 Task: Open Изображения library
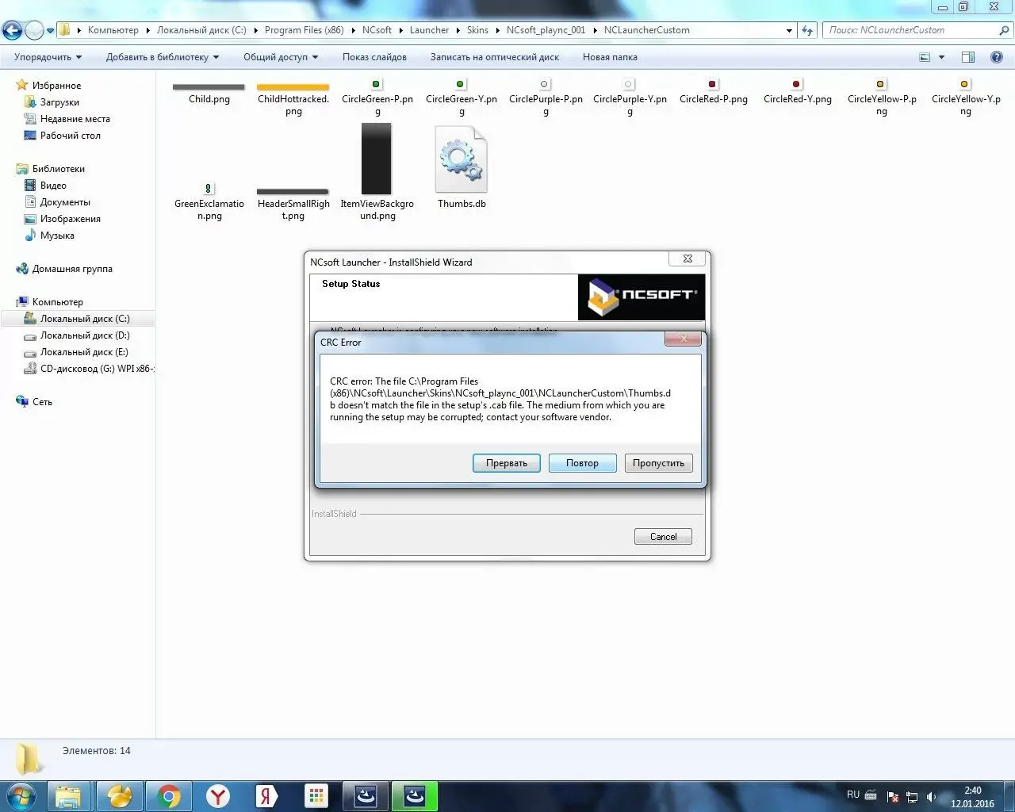pos(71,219)
